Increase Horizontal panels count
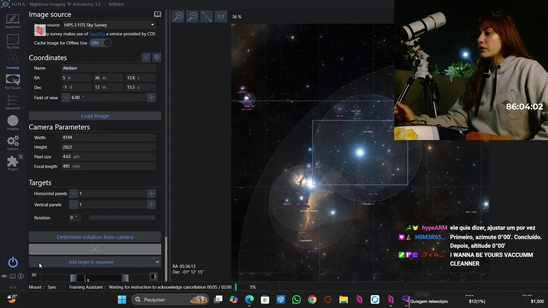Viewport: 548px width, 308px height. (x=151, y=193)
